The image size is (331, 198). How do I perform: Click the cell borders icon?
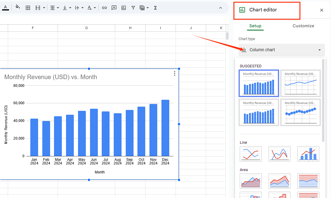pyautogui.click(x=28, y=8)
